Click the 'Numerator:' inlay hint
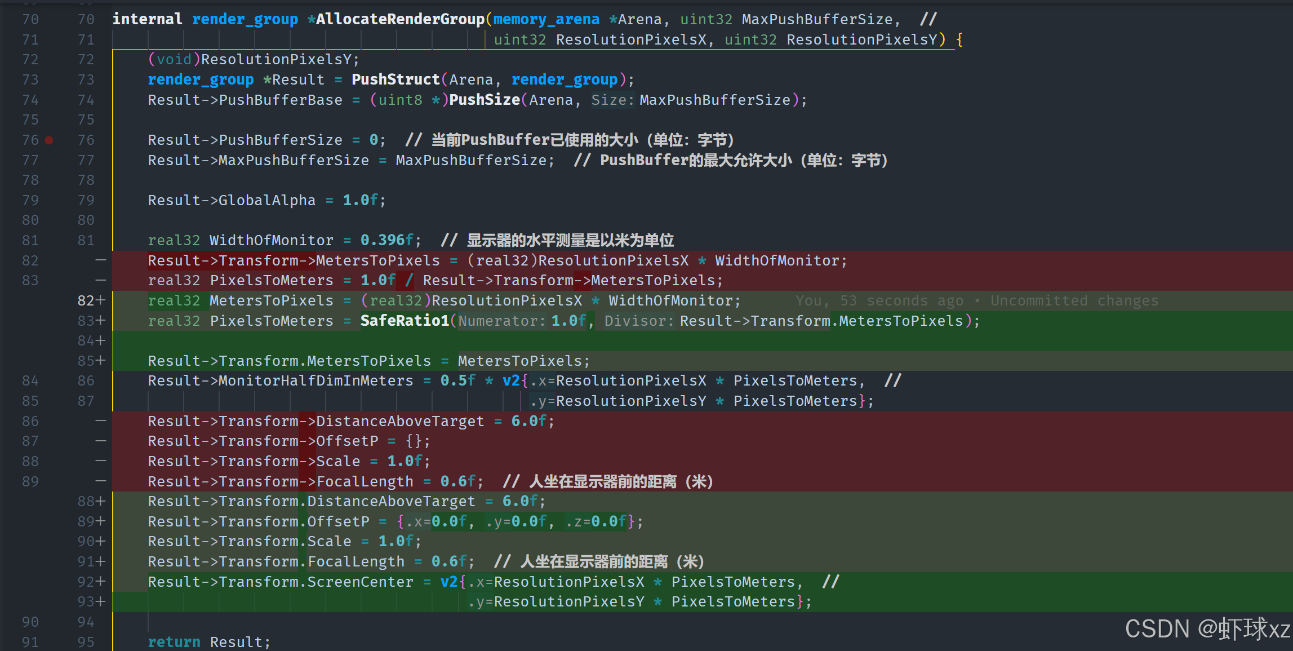This screenshot has height=651, width=1293. 501,321
